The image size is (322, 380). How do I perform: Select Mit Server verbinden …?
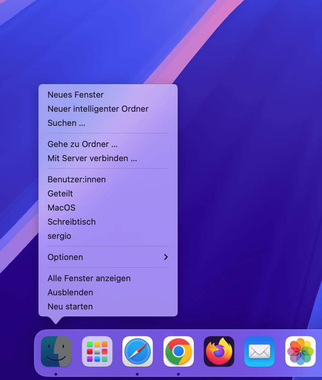pos(92,158)
